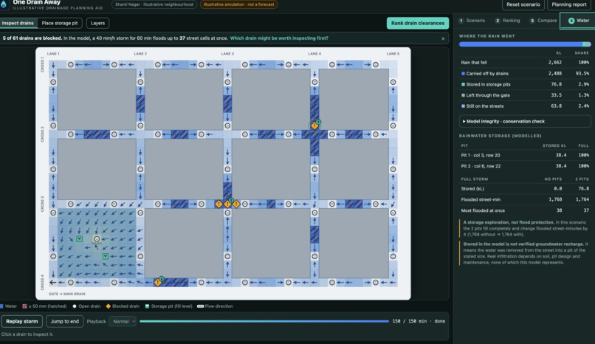
Task: Click the LANE 3 label on the map
Action: tap(227, 54)
